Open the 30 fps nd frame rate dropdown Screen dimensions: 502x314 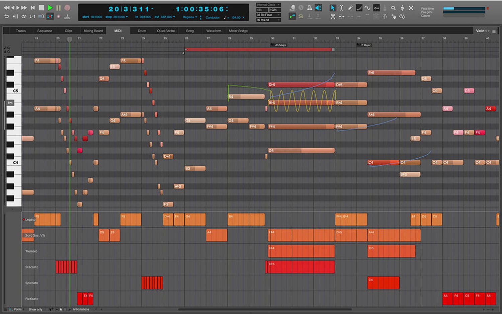(268, 20)
